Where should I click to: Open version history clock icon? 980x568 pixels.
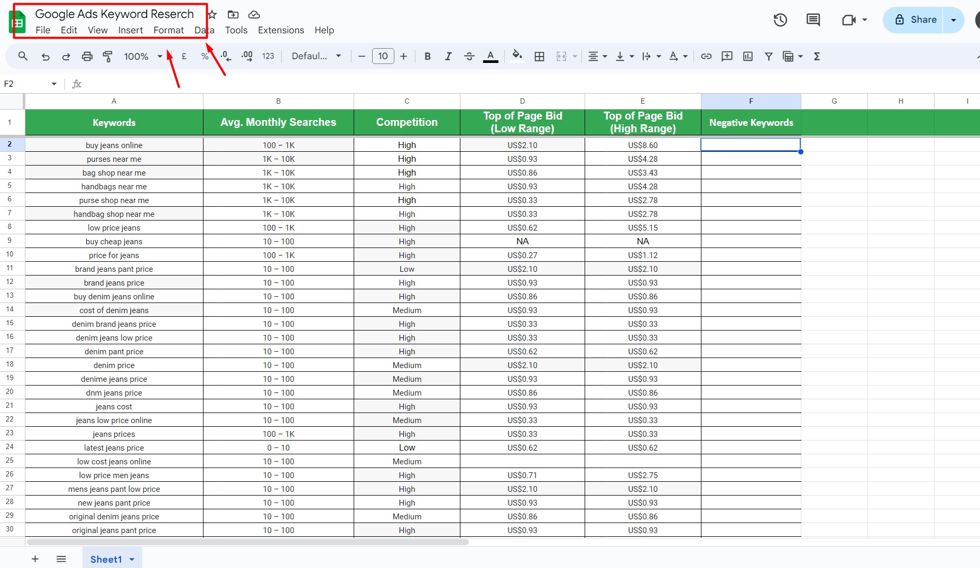point(780,20)
